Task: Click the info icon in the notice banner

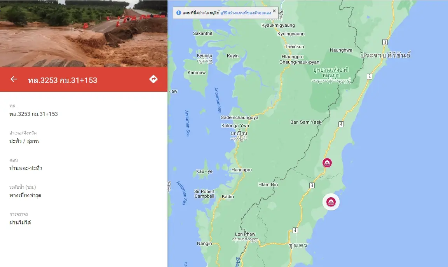Action: (x=179, y=13)
